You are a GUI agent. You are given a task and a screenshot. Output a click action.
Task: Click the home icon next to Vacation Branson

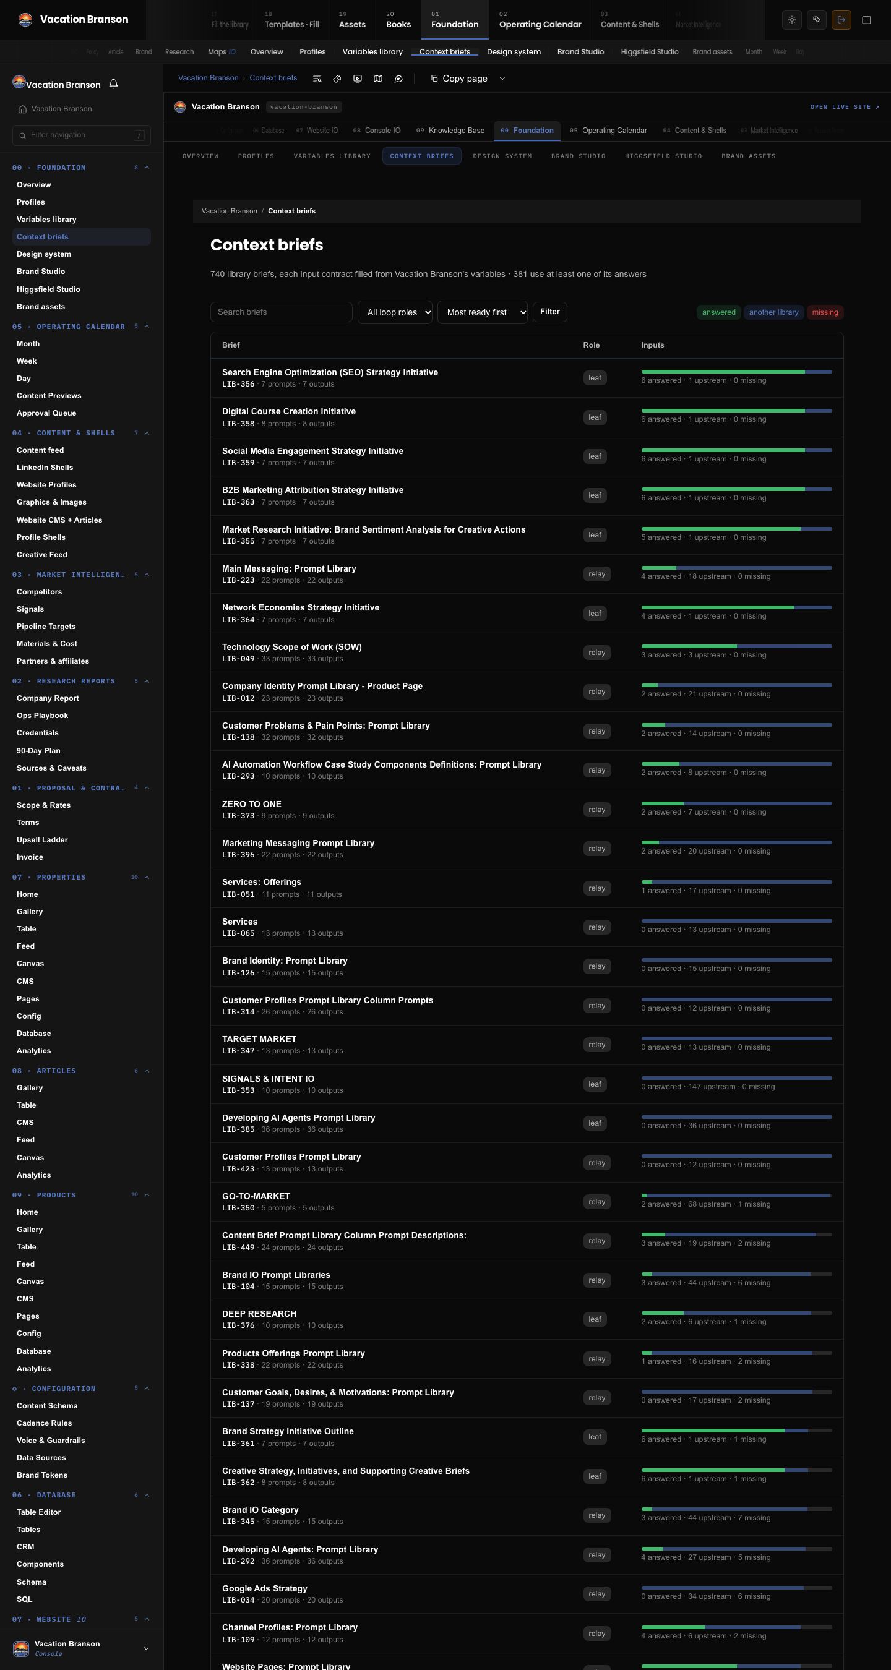click(x=23, y=109)
